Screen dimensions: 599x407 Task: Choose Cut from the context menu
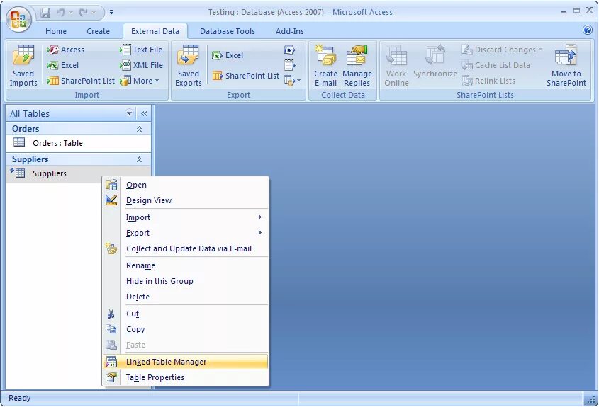tap(186, 314)
